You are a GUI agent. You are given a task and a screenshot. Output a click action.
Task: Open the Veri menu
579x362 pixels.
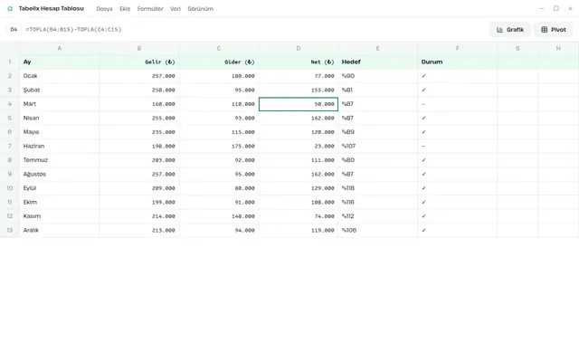[x=175, y=8]
